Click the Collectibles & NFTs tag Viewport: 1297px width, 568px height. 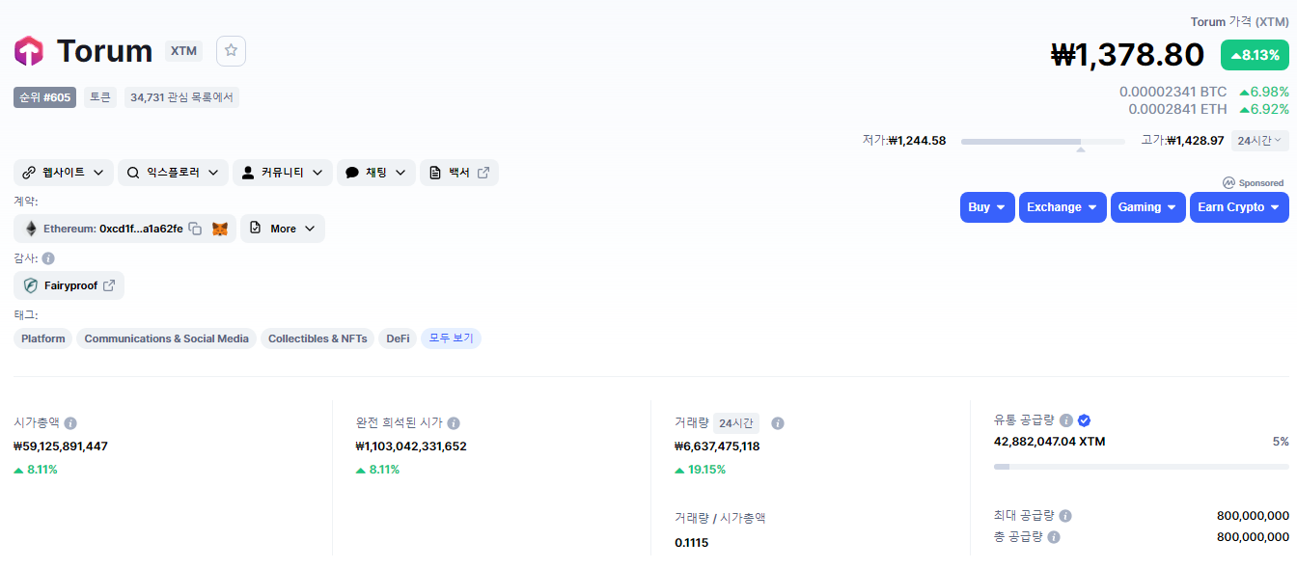pos(317,338)
